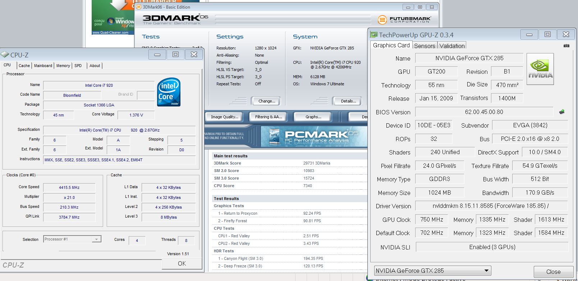The height and width of the screenshot is (281, 578).
Task: Click the Package value Socket 1366 LGA
Action: [x=99, y=105]
